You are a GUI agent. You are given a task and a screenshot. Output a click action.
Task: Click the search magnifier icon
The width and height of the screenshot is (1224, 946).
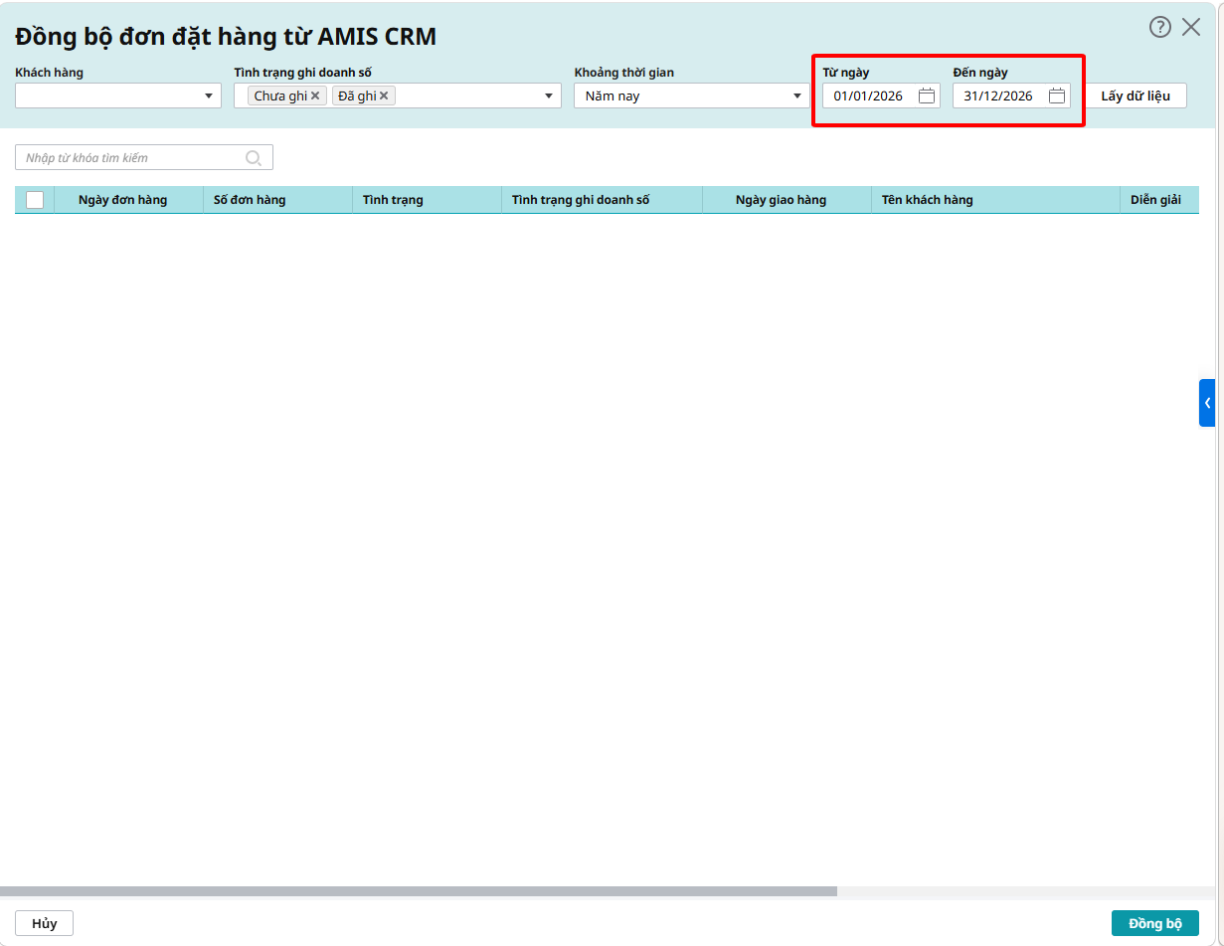254,157
